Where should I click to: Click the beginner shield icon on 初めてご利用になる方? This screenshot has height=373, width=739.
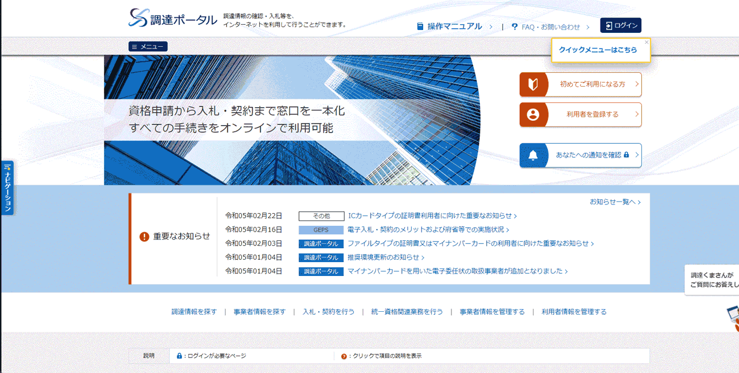pyautogui.click(x=533, y=84)
